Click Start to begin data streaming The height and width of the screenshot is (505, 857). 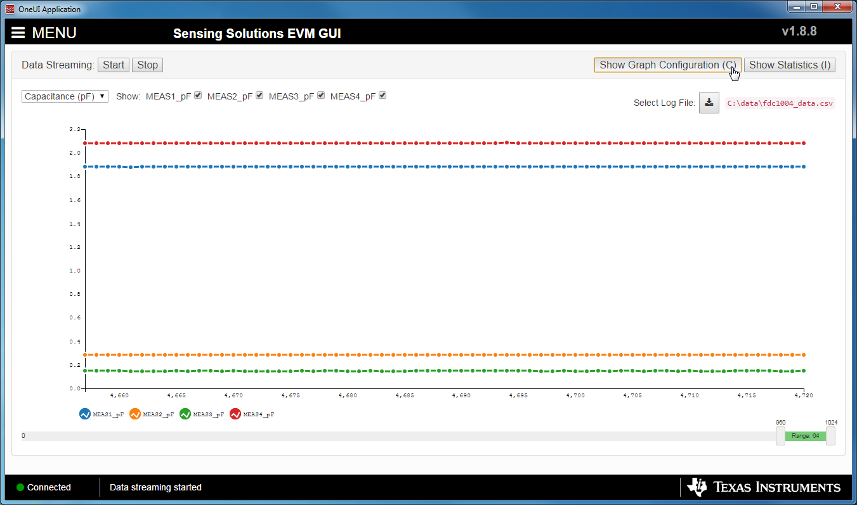pyautogui.click(x=113, y=65)
